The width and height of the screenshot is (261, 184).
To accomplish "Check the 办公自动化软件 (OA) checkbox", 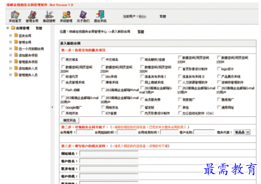I will click(x=180, y=113).
